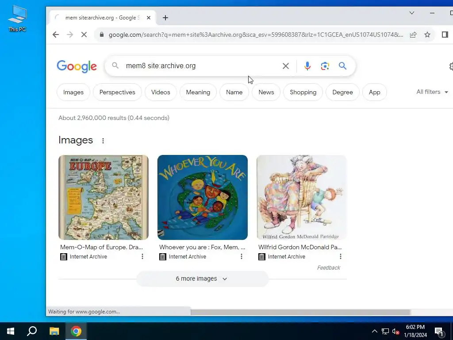Open the taskbar clock and date

(x=415, y=331)
